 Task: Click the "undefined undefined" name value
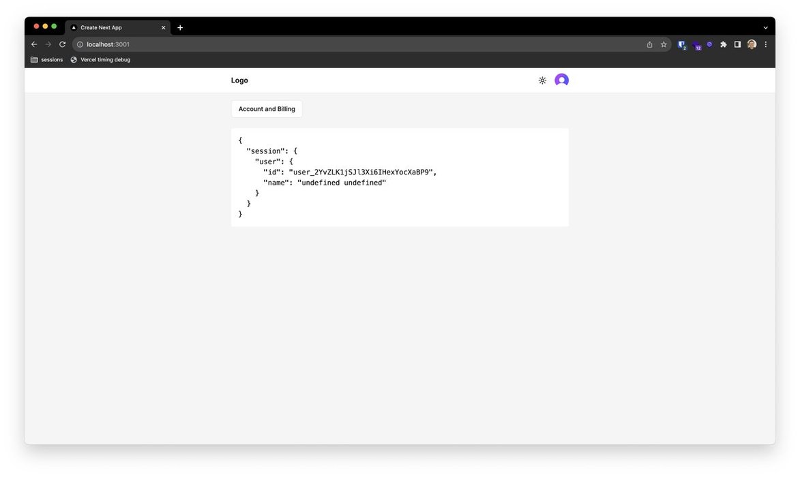(x=341, y=183)
